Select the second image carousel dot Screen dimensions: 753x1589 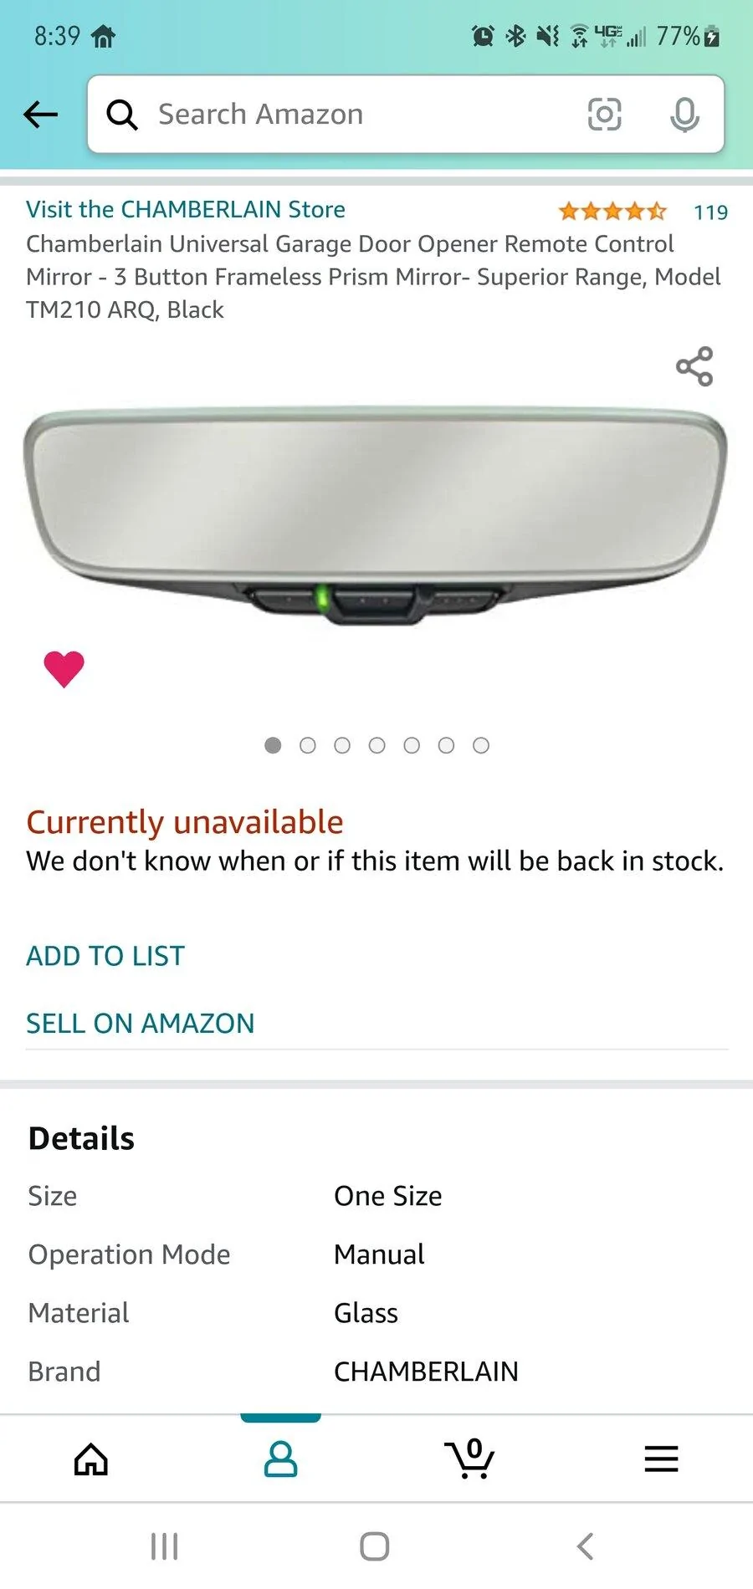tap(308, 745)
